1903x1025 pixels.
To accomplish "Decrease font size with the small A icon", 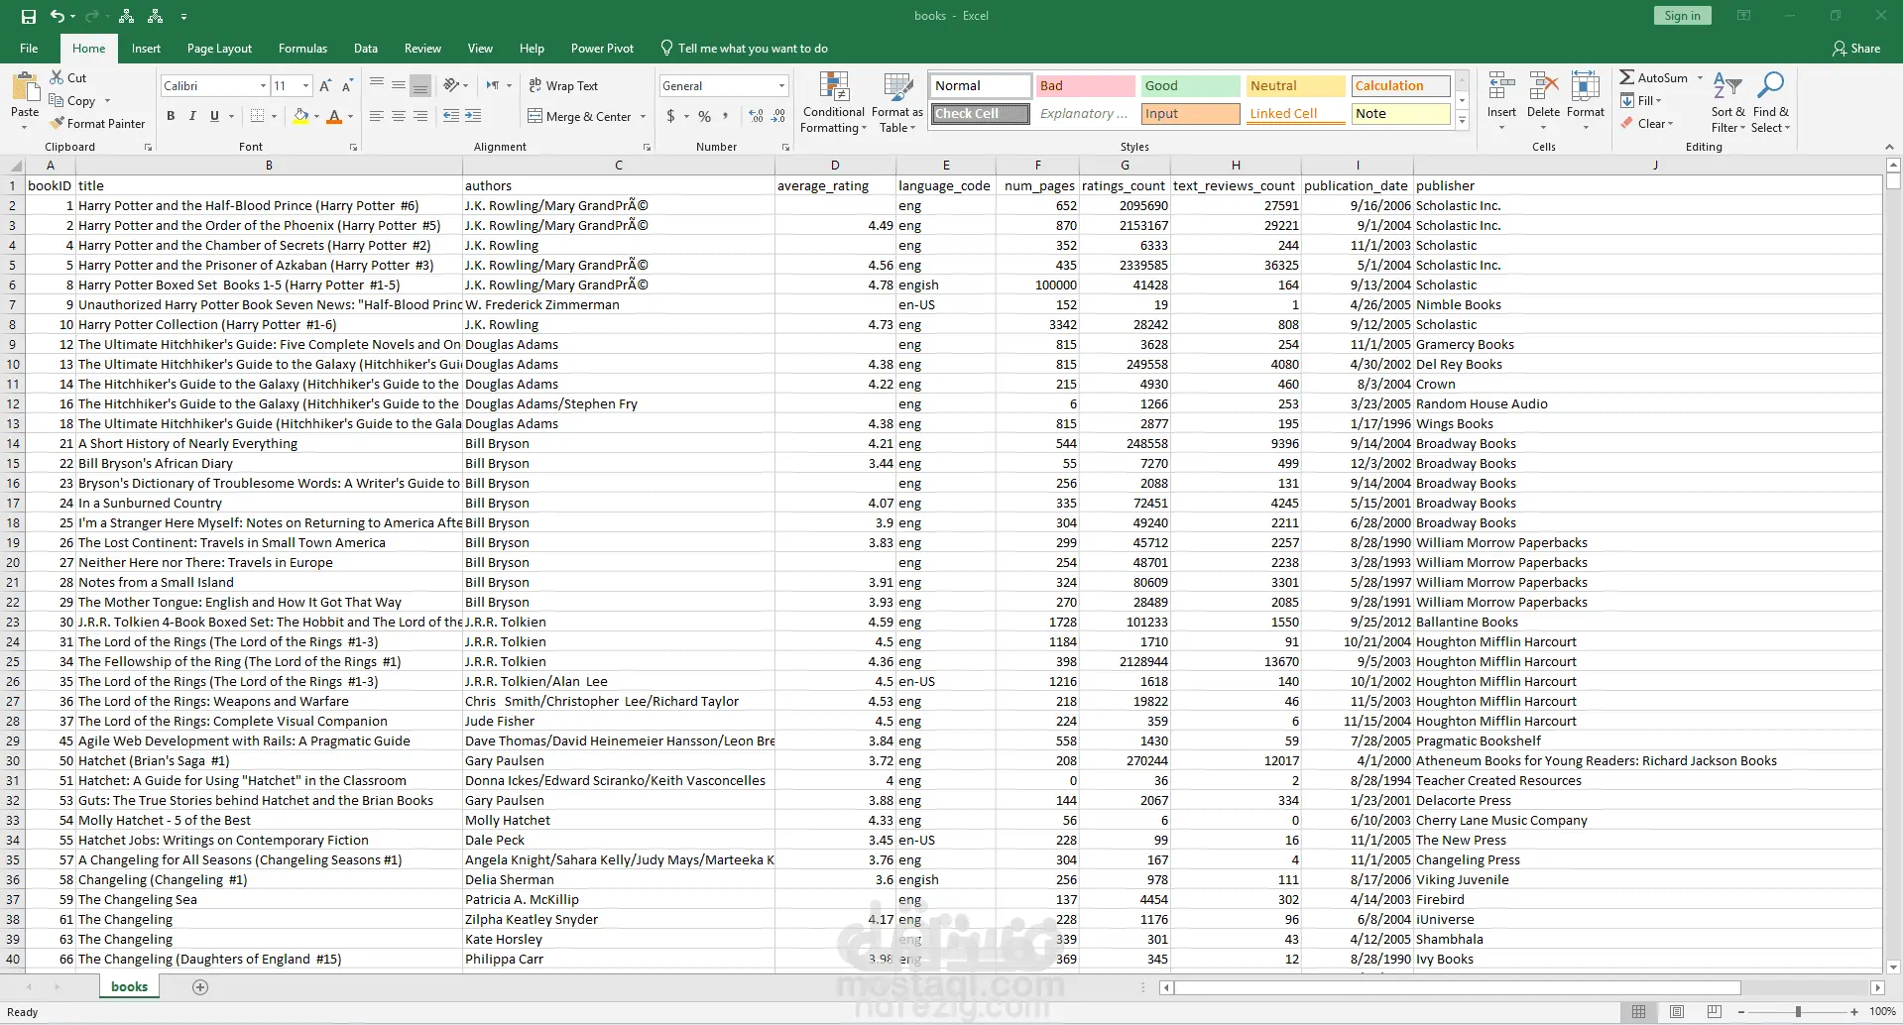I will 347,86.
